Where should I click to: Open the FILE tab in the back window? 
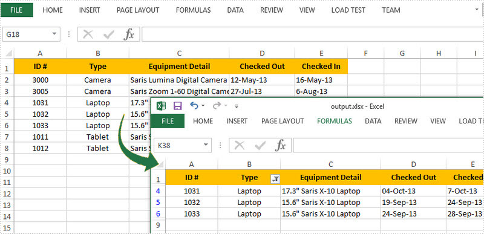coord(17,10)
